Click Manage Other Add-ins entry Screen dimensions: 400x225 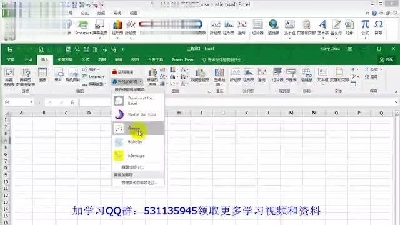pos(139,182)
